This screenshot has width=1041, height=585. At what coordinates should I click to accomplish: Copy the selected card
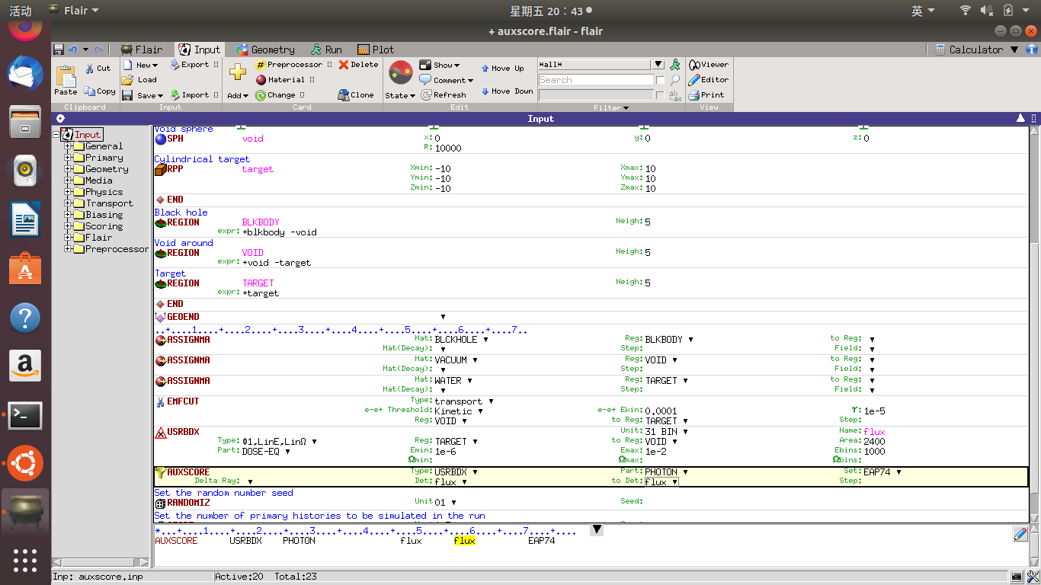100,91
